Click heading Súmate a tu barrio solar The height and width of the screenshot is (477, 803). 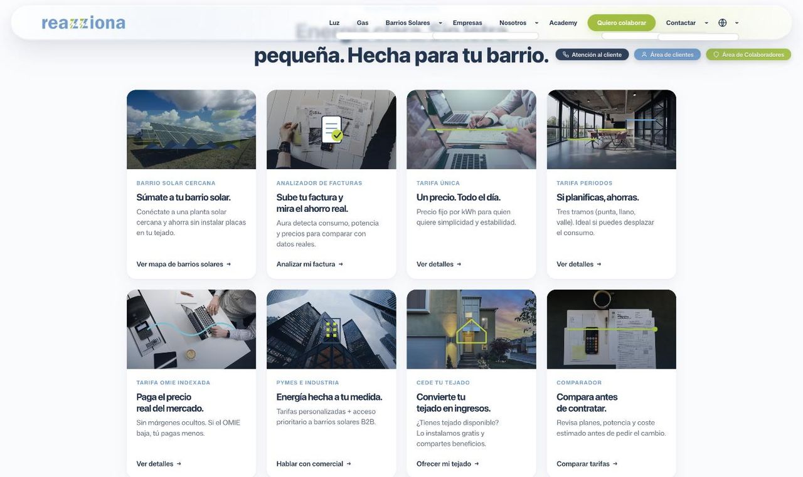pyautogui.click(x=183, y=197)
